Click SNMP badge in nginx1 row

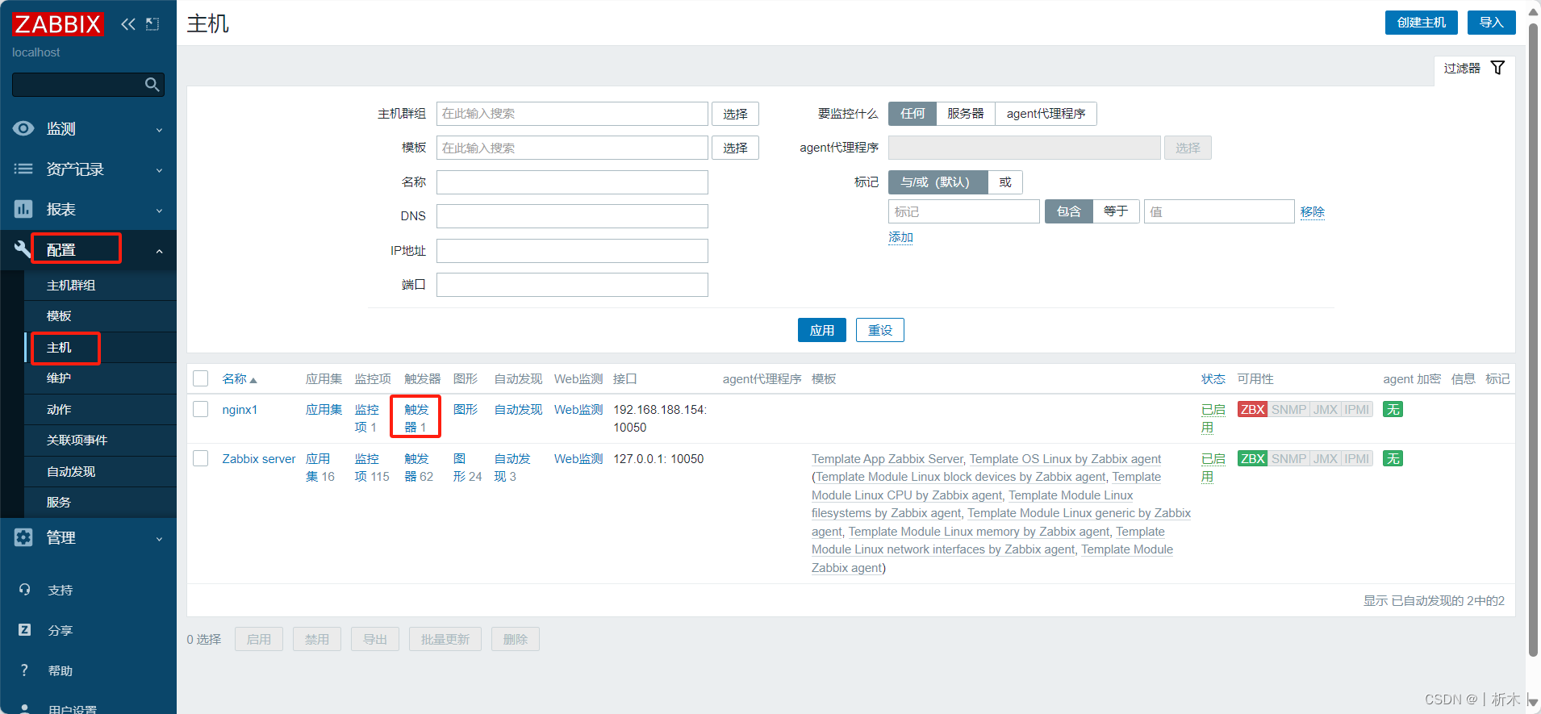[x=1288, y=410]
